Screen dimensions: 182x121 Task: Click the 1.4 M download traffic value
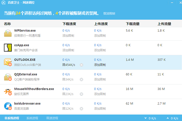click(x=130, y=60)
